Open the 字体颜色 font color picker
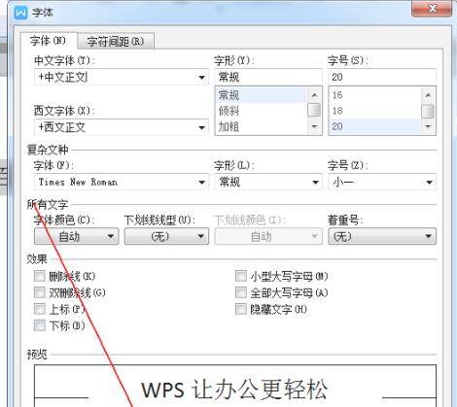This screenshot has width=457, height=407. click(x=77, y=236)
